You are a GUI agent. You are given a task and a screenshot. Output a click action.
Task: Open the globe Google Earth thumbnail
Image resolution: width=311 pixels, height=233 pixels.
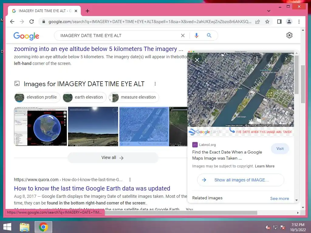pos(40,127)
